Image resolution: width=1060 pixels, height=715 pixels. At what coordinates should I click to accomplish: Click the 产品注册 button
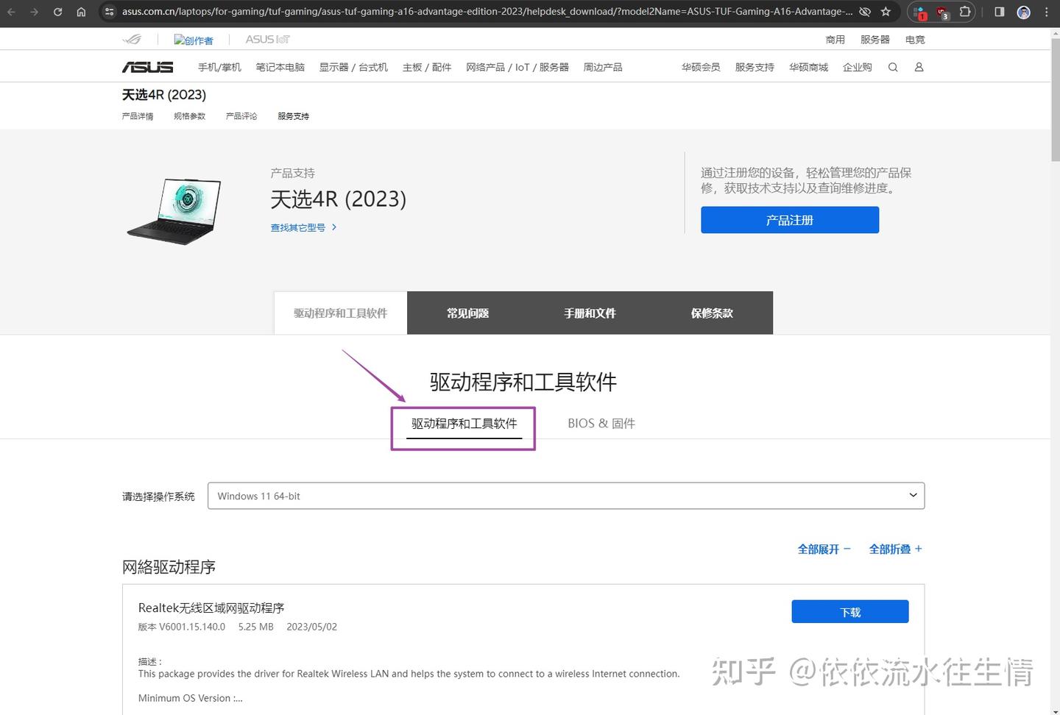tap(790, 220)
